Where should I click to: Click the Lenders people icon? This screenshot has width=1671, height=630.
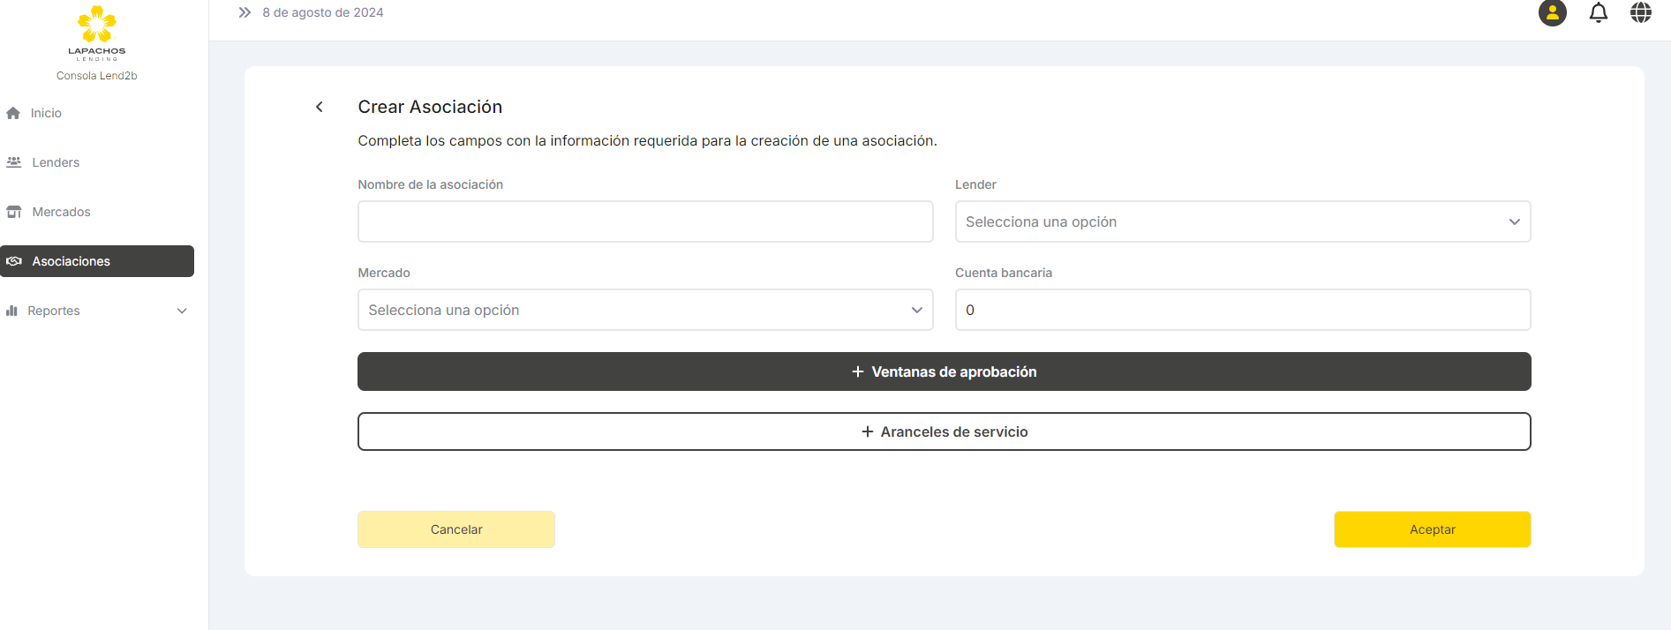[x=14, y=162]
